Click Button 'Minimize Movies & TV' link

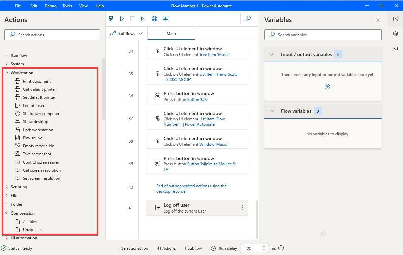click(x=200, y=166)
